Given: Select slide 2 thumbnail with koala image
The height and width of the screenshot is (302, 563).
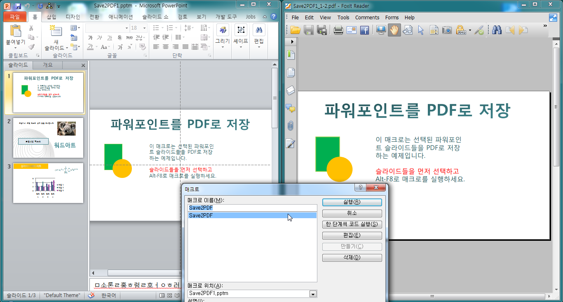Looking at the screenshot, I should (48, 138).
